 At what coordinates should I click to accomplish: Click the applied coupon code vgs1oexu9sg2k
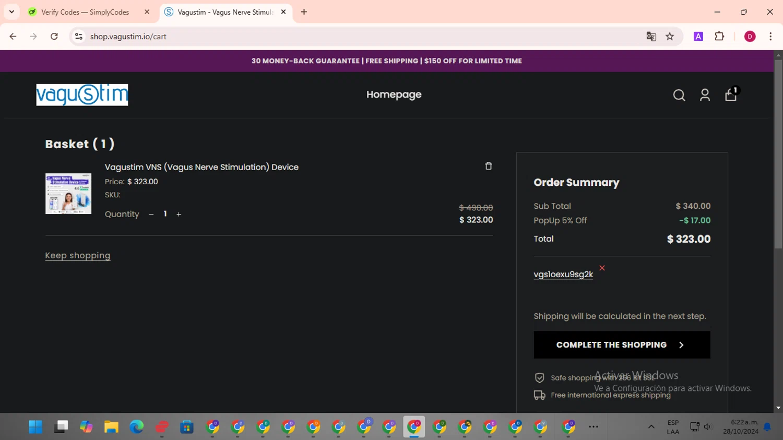click(563, 275)
